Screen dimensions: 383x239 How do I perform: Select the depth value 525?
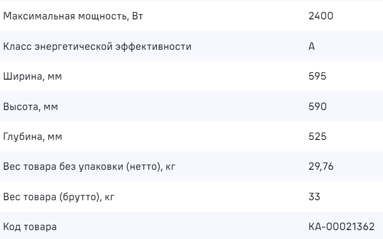tap(318, 137)
